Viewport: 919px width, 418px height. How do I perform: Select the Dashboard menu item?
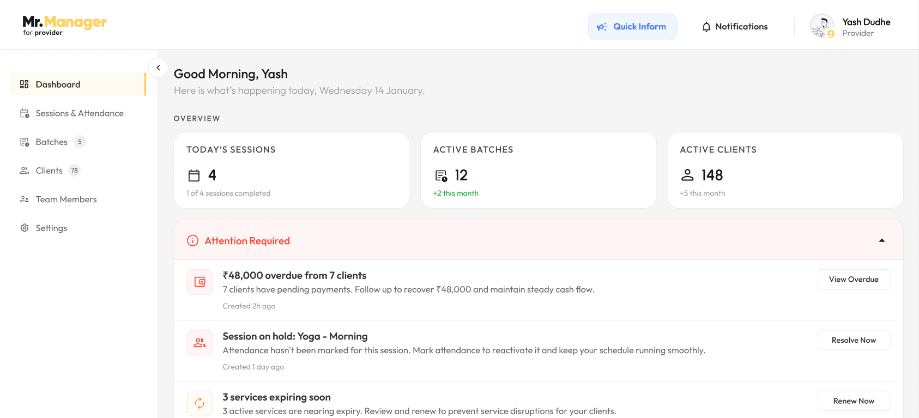[78, 84]
